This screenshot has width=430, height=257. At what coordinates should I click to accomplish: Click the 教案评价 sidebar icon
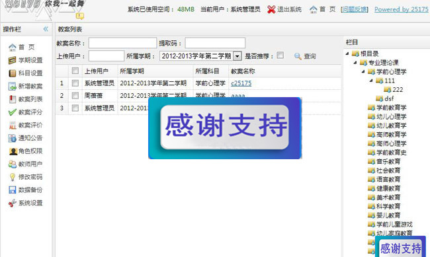[13, 126]
